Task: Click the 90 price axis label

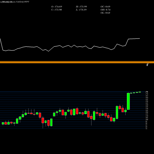Action: click(146, 123)
